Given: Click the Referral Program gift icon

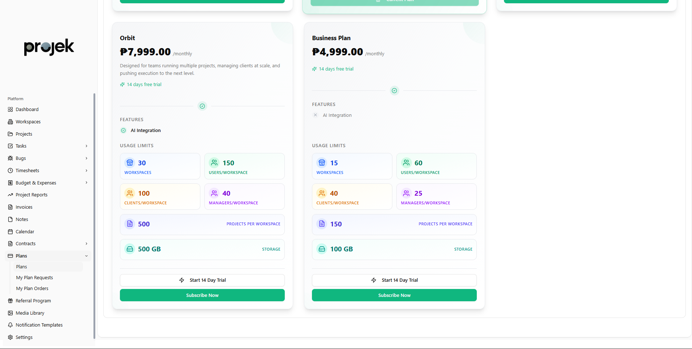Looking at the screenshot, I should coord(10,301).
